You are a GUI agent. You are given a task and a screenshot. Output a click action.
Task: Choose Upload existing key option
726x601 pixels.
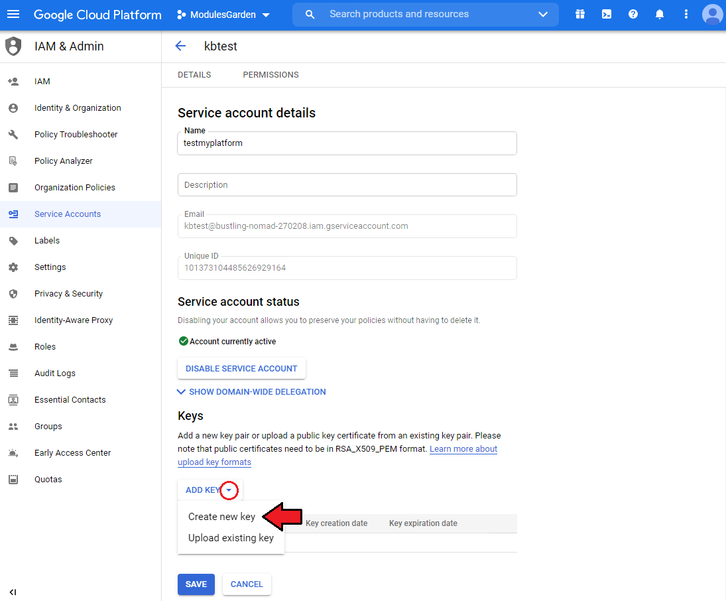pyautogui.click(x=231, y=538)
